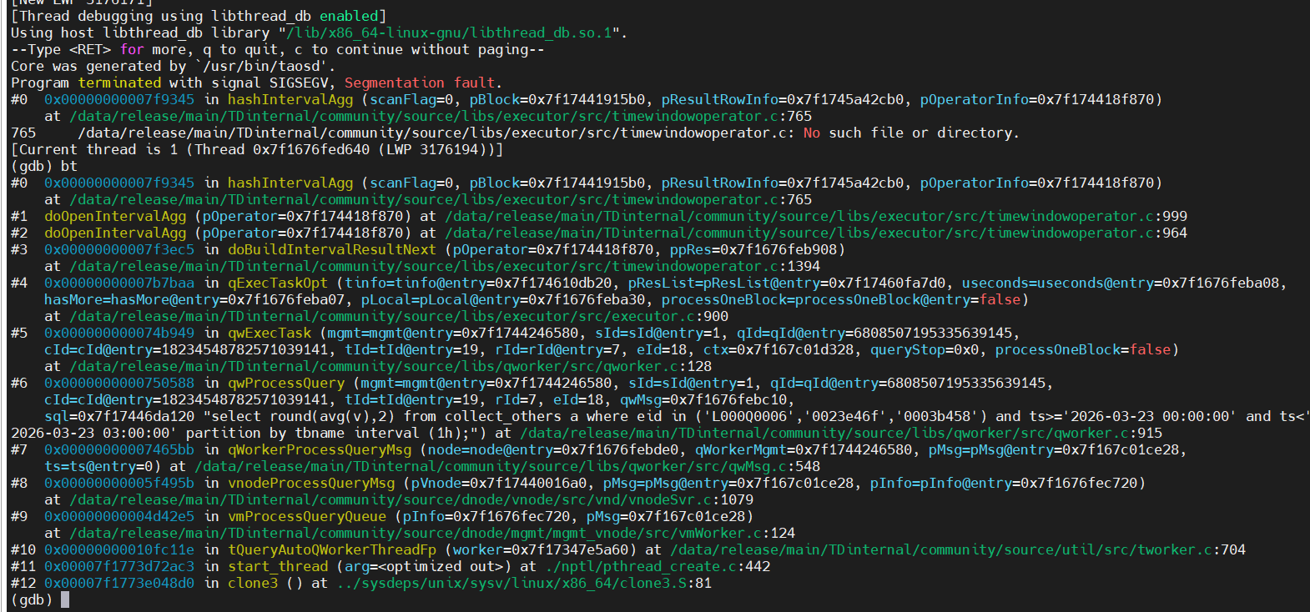This screenshot has height=612, width=1310.
Task: Open the vmWorker.c:124 source path
Action: click(x=431, y=533)
